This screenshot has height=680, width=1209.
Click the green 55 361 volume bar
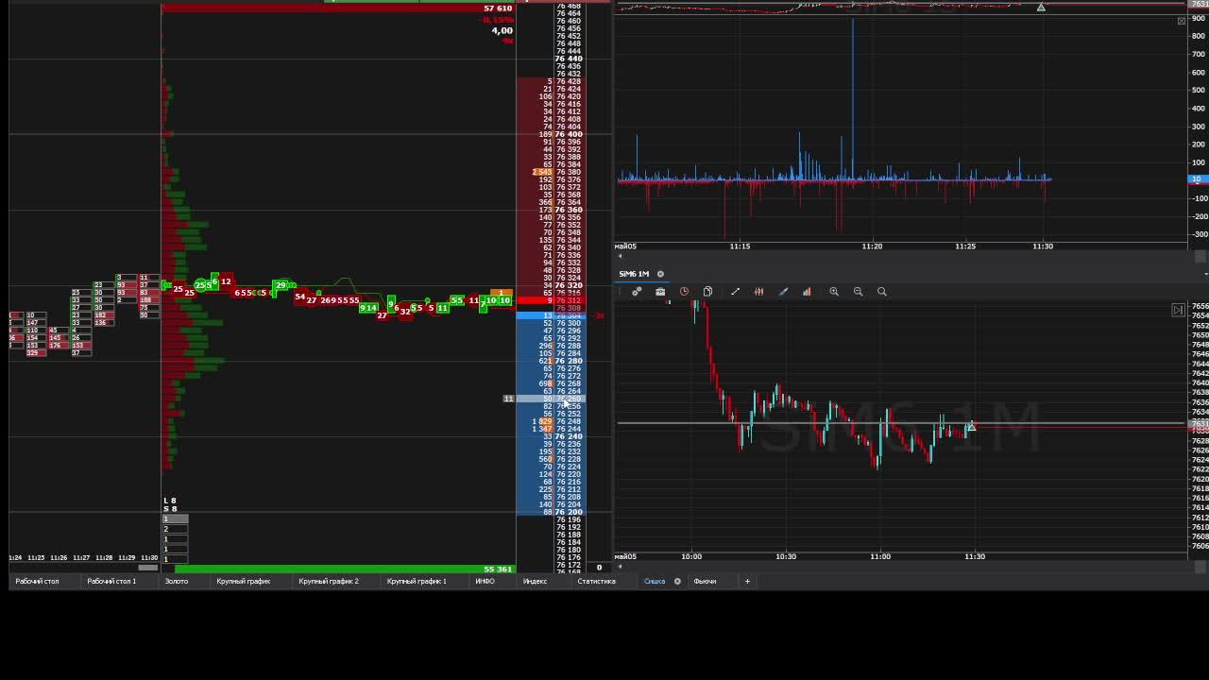(x=345, y=569)
